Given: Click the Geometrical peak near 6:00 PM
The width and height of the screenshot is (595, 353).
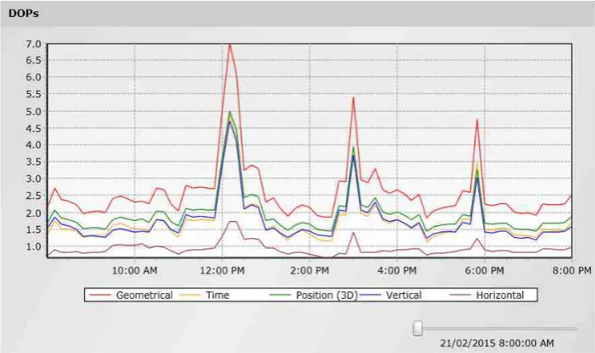Looking at the screenshot, I should click(477, 120).
